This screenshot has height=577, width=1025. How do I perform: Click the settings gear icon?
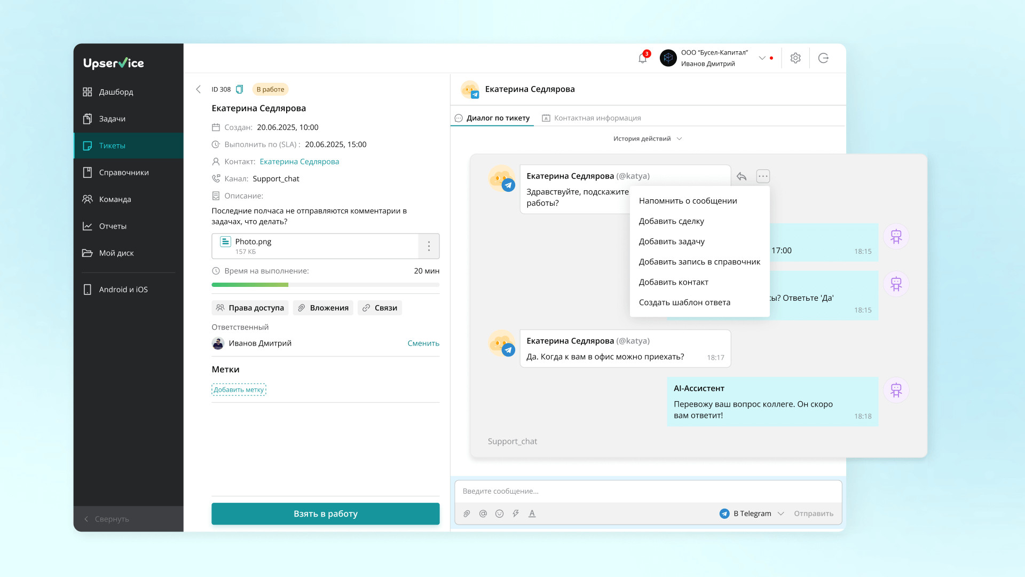795,58
